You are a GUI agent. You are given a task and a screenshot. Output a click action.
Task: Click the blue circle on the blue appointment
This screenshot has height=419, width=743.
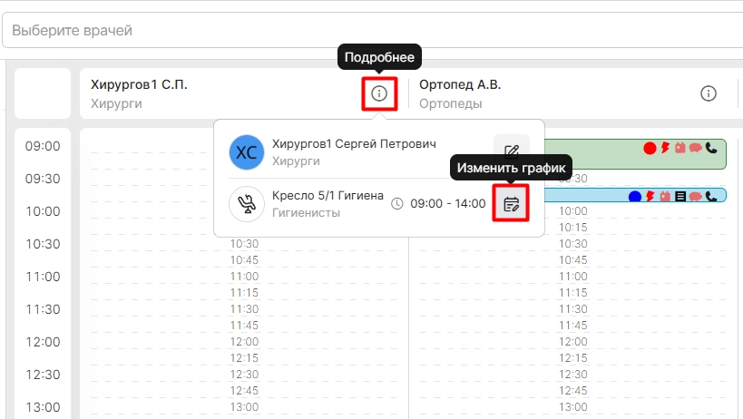click(x=634, y=196)
